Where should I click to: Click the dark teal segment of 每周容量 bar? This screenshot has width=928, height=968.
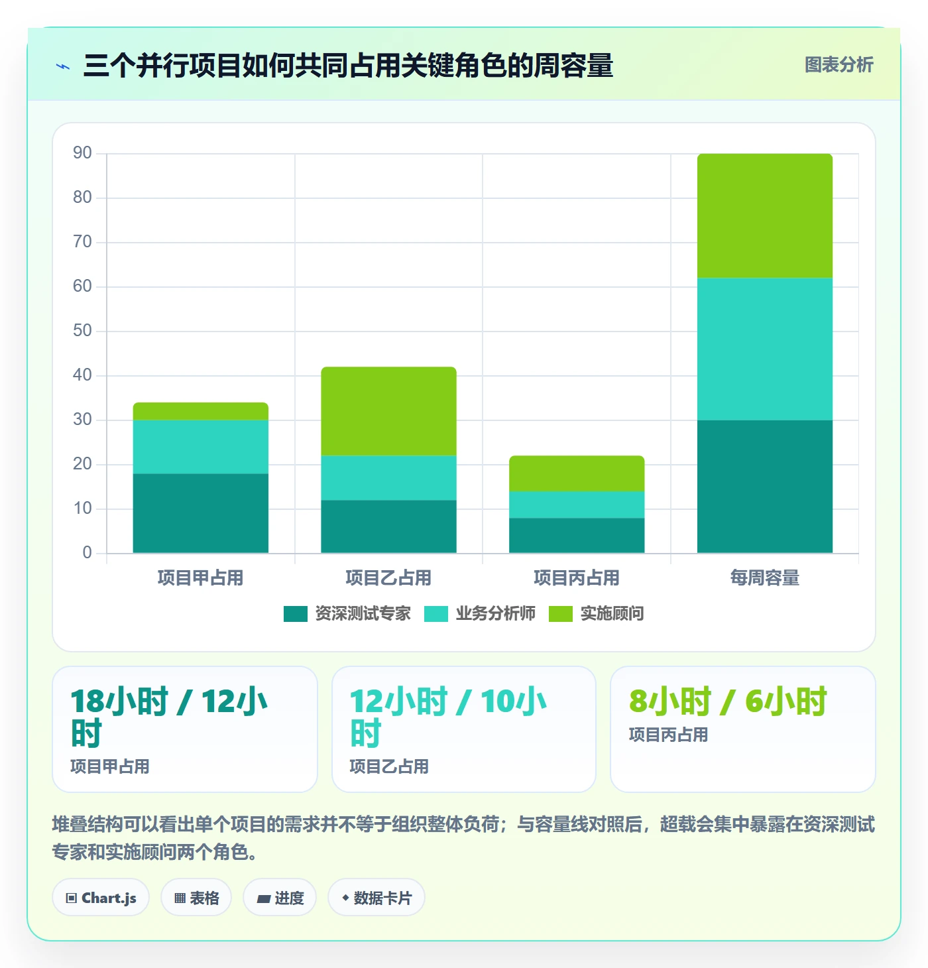pyautogui.click(x=765, y=487)
